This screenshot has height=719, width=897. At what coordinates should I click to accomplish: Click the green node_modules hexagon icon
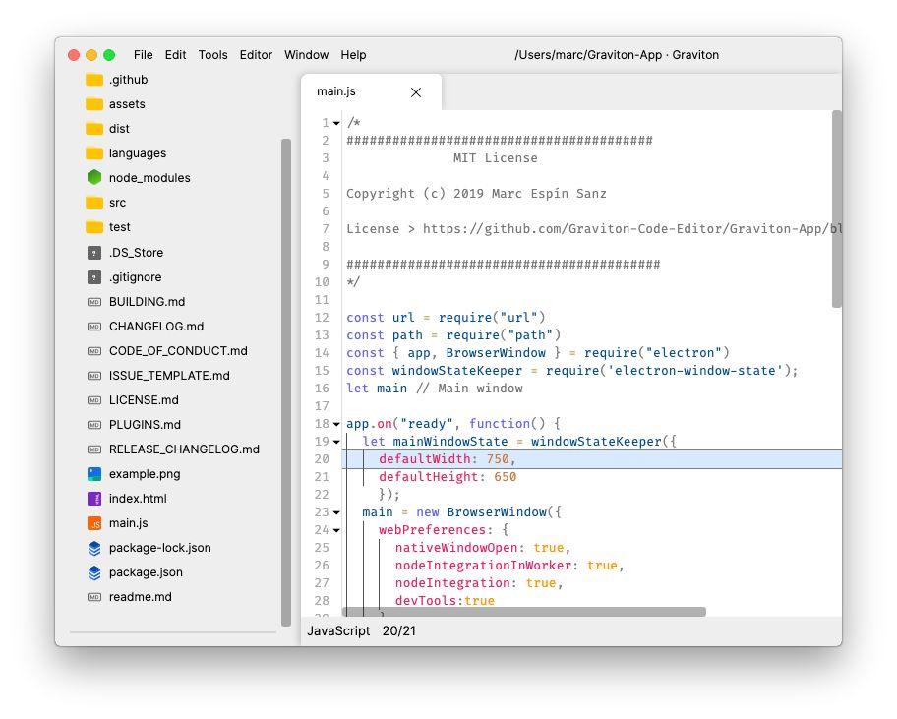94,177
